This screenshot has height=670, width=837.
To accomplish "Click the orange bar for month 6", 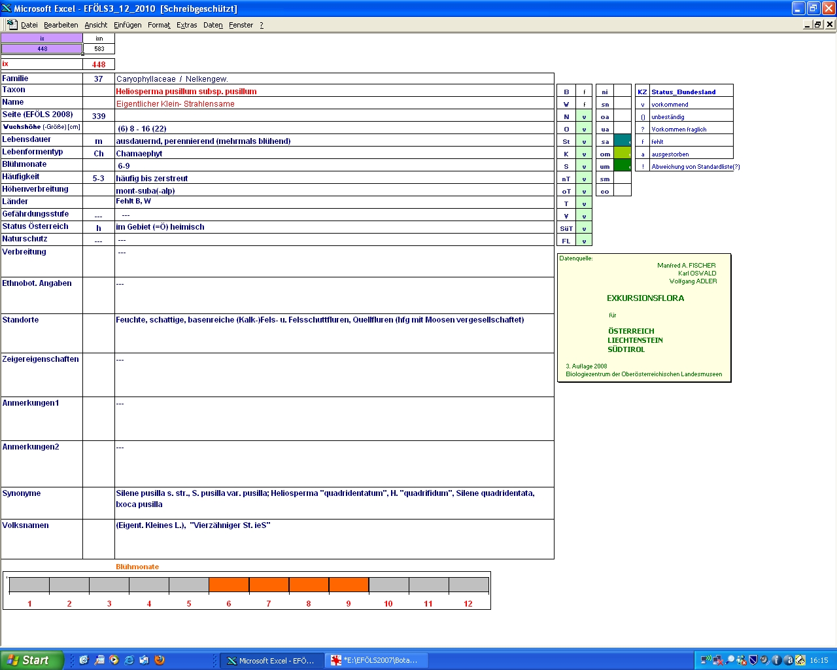I will pos(229,585).
